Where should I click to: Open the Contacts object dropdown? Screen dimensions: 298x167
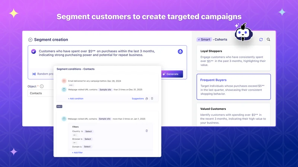pyautogui.click(x=41, y=93)
